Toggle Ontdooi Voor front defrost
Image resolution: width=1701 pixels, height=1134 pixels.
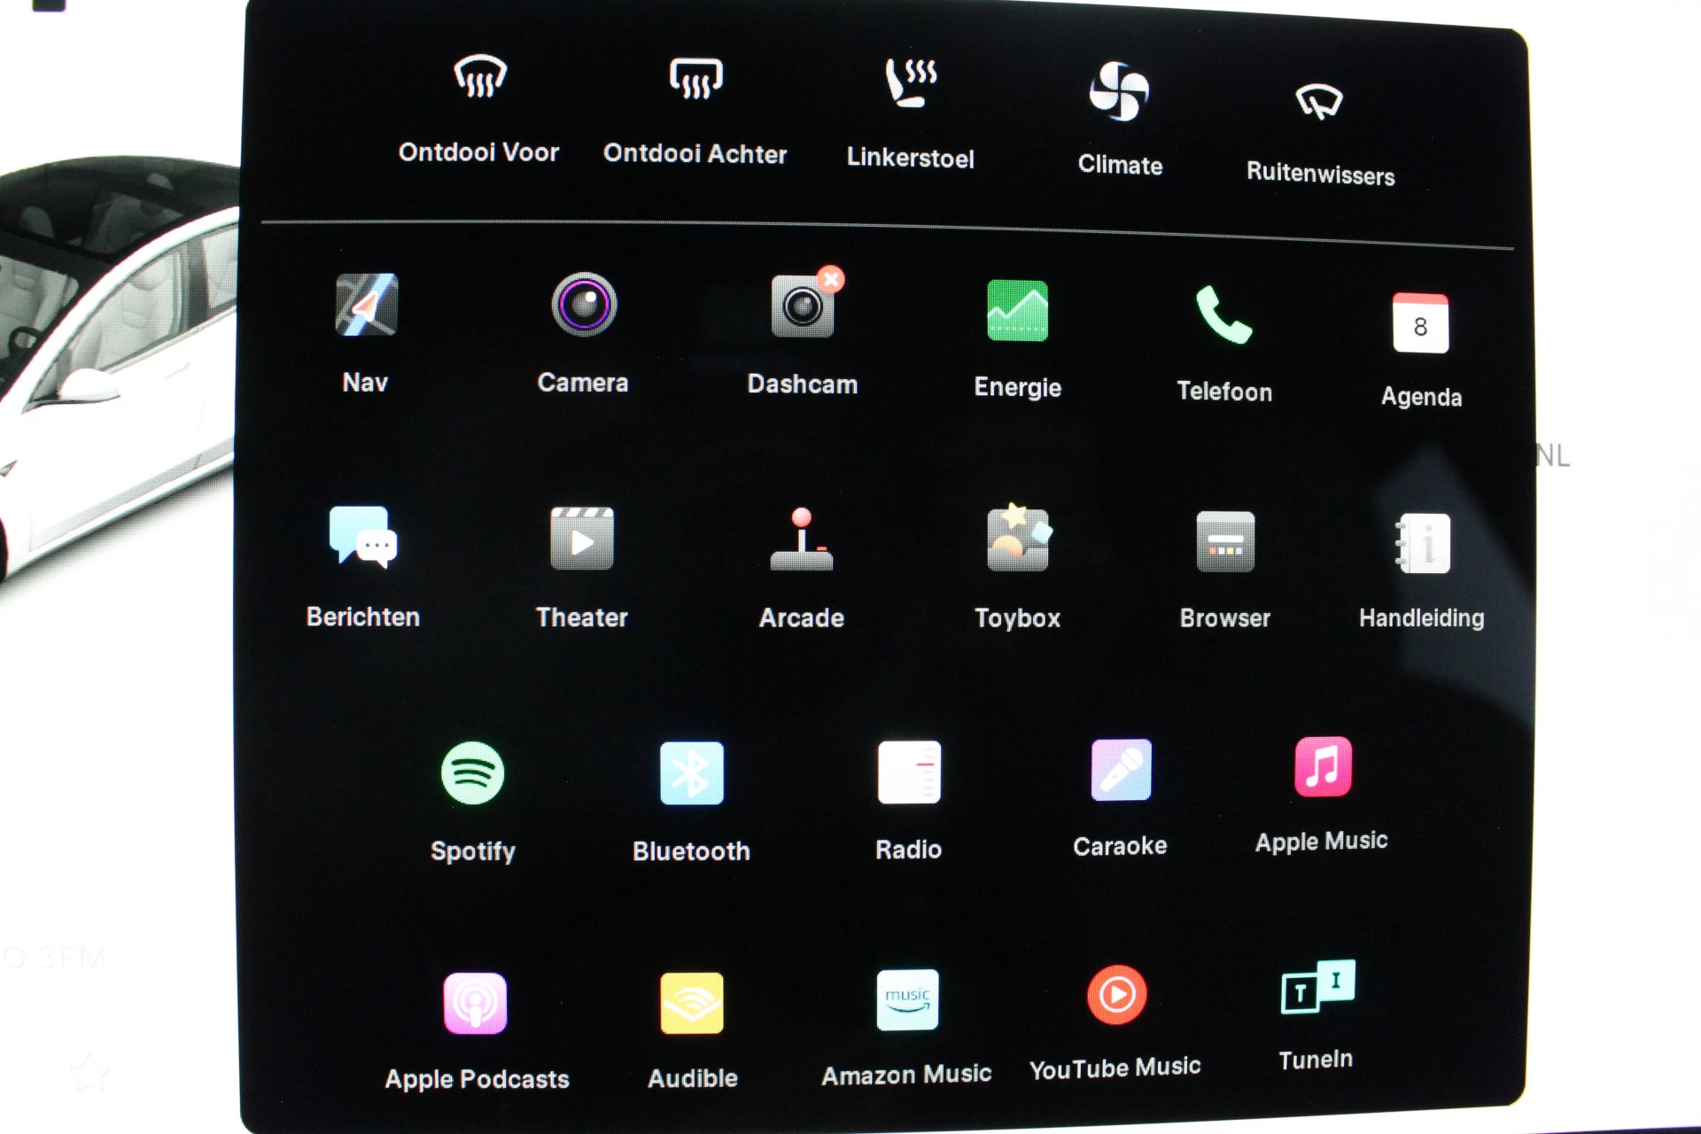click(479, 77)
